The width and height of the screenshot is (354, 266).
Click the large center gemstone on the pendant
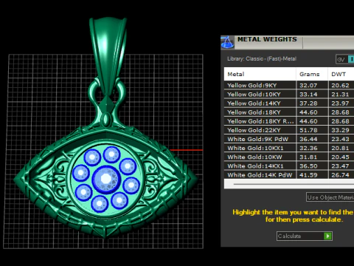[x=106, y=179]
